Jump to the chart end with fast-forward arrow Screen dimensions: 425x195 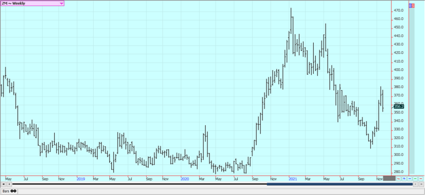coord(421,184)
